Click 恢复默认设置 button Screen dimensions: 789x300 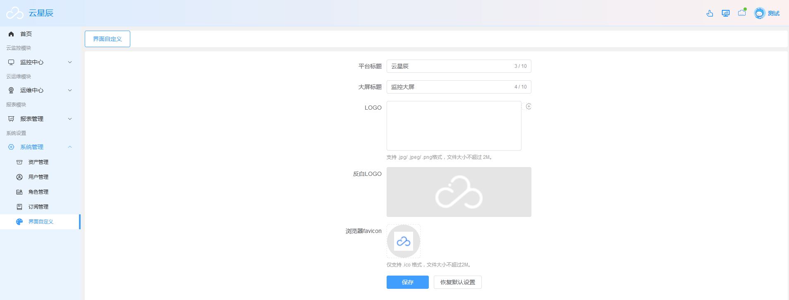coord(458,282)
